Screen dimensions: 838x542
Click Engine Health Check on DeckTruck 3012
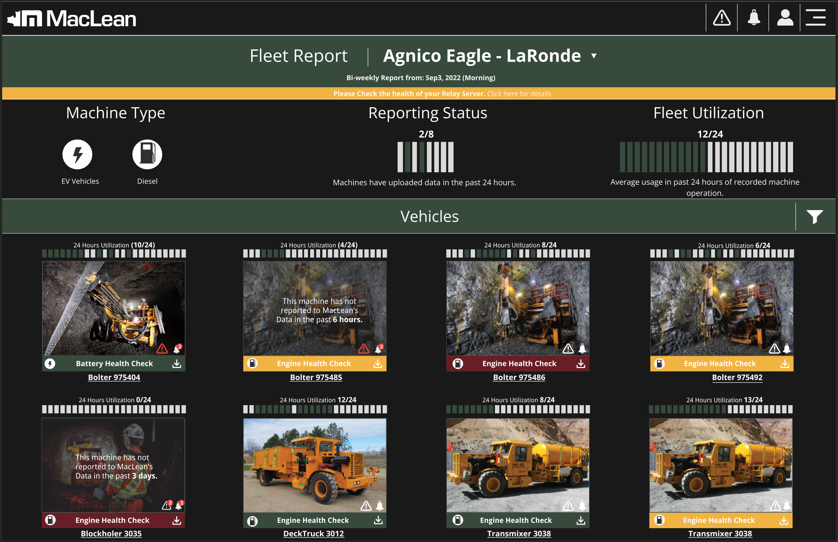[313, 521]
